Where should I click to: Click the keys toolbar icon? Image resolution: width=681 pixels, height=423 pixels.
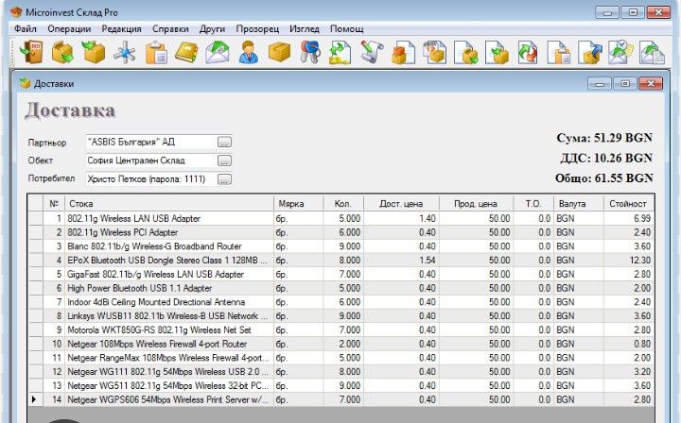coord(310,53)
